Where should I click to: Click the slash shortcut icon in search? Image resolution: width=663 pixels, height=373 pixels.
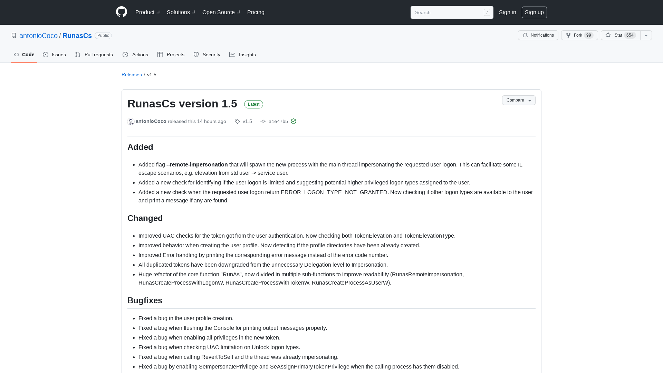coord(487,12)
